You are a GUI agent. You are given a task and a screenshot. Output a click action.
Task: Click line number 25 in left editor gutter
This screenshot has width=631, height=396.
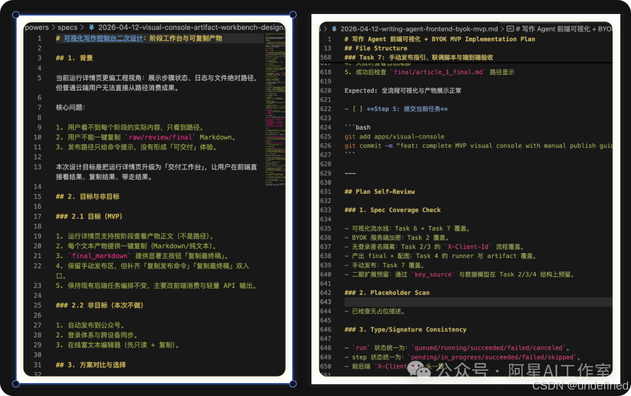click(x=37, y=305)
